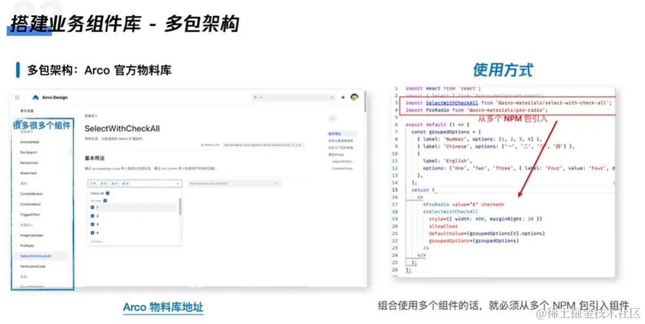This screenshot has width=645, height=324.
Task: Open VerificationCode in the sidebar
Action: 33,266
